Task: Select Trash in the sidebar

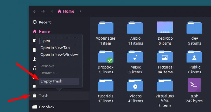Action: coord(43,96)
